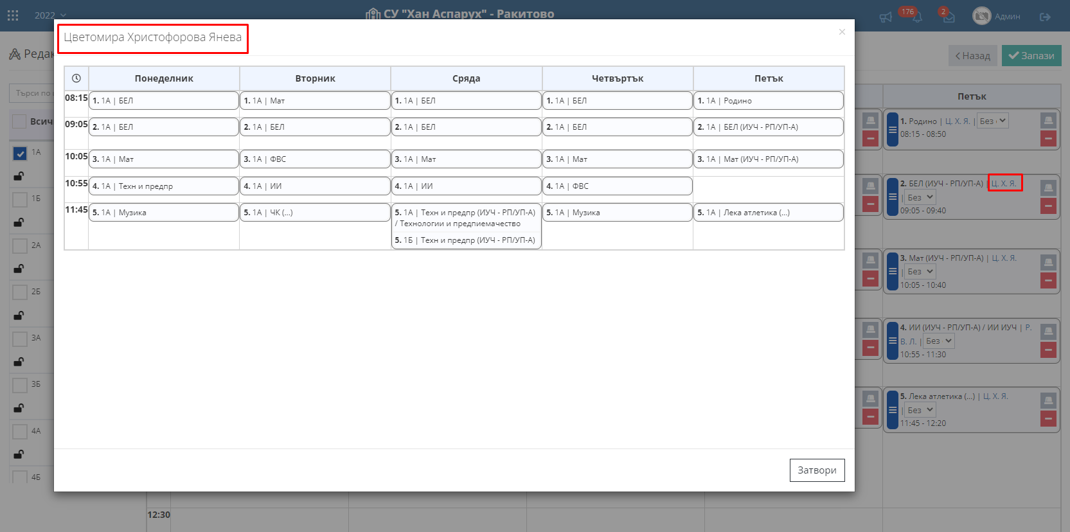This screenshot has width=1070, height=532.
Task: Click the logout arrow icon
Action: pyautogui.click(x=1046, y=17)
